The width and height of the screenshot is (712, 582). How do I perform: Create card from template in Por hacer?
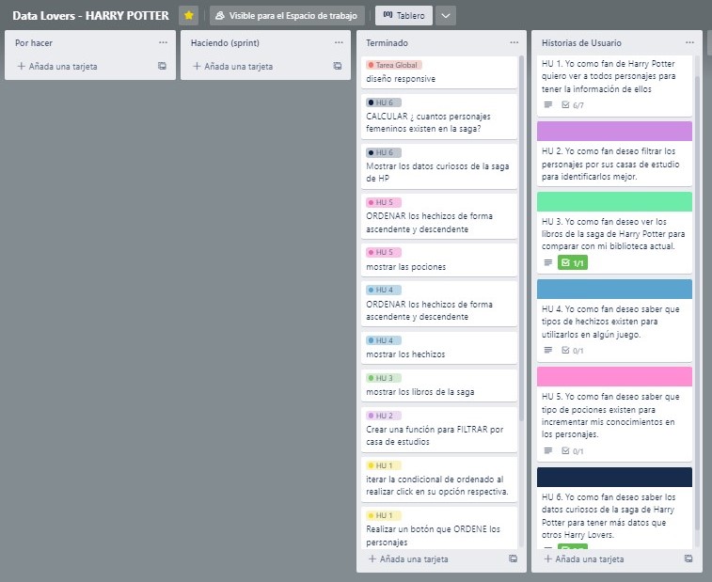coord(162,66)
